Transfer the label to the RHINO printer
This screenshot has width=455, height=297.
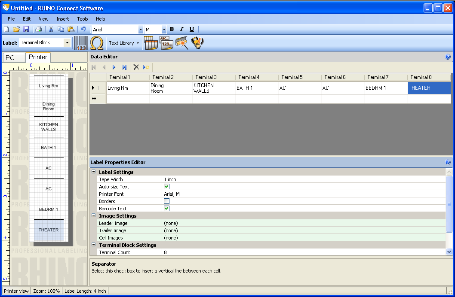pyautogui.click(x=197, y=42)
